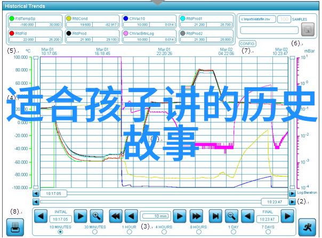322x238 pixels.
Task: Click left arrow of the 10:17:05 scrollbar
Action: tap(36, 193)
